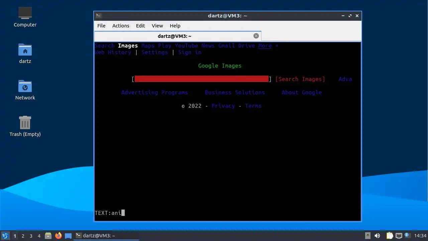
Task: Click the removable media eject tray icon
Action: (367, 236)
